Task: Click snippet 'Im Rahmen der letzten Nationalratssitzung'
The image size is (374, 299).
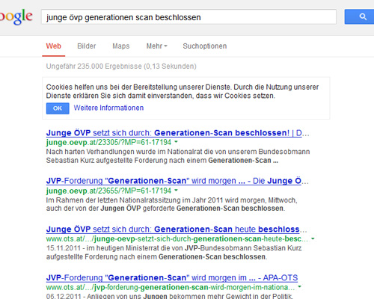Action: 171,204
